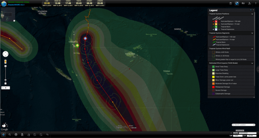Screen dimensions: 259x138
Task: Select the measure tool icon
Action: click(x=28, y=134)
